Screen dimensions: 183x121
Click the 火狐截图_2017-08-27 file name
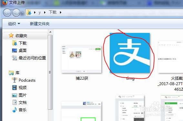tap(170, 84)
